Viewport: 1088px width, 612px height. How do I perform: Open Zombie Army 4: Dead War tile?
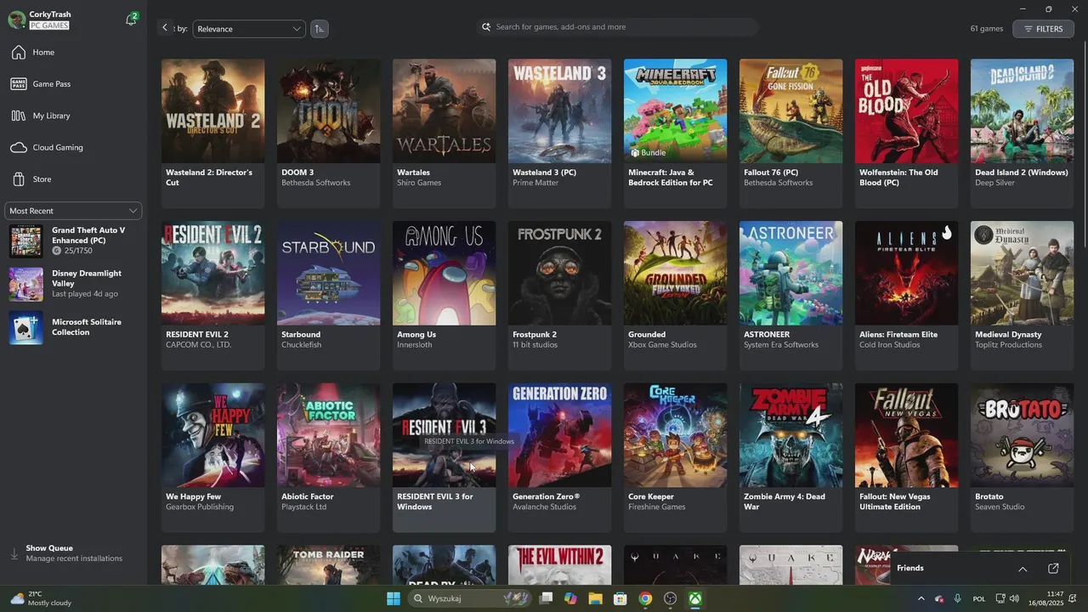(x=790, y=457)
